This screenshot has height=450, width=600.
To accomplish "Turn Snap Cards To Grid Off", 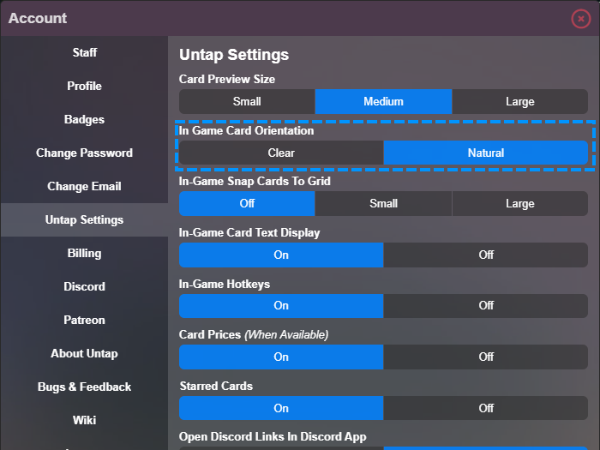I will pos(247,204).
